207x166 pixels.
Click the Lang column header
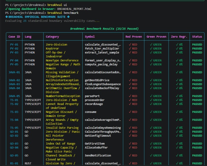pos(28,37)
